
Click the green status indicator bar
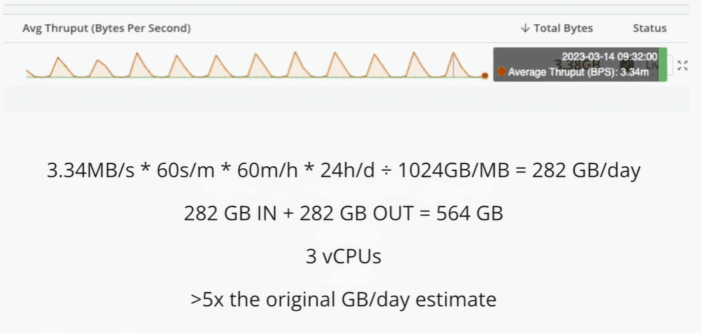click(663, 65)
